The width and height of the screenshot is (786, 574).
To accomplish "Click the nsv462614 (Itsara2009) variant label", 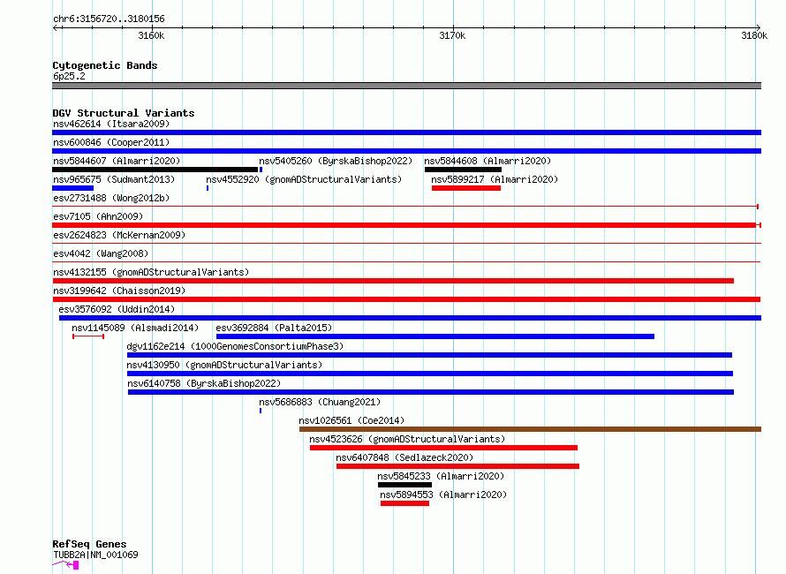I will click(x=111, y=124).
